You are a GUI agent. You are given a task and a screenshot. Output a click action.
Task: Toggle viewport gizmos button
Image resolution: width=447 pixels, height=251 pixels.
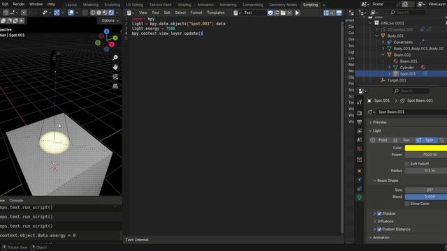click(57, 13)
